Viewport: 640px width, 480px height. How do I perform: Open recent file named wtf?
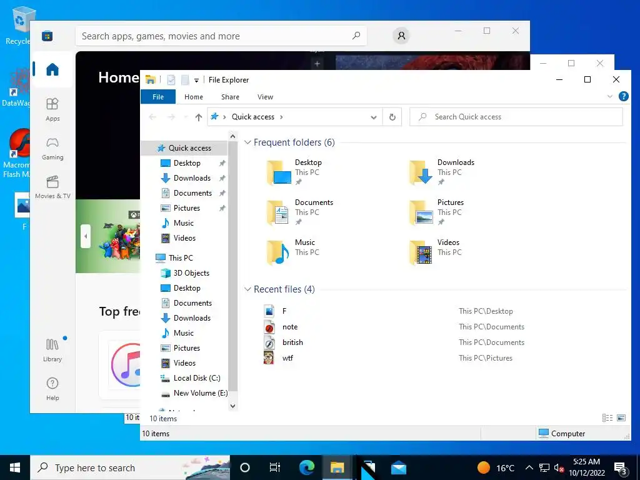(x=287, y=358)
